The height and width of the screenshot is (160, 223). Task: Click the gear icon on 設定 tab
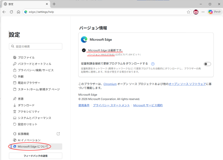[x=6, y=4]
